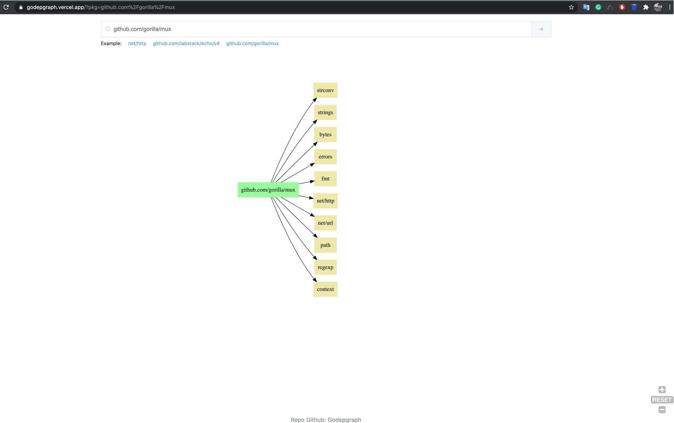674x423 pixels.
Task: Submit search with the arrow button
Action: (x=541, y=29)
